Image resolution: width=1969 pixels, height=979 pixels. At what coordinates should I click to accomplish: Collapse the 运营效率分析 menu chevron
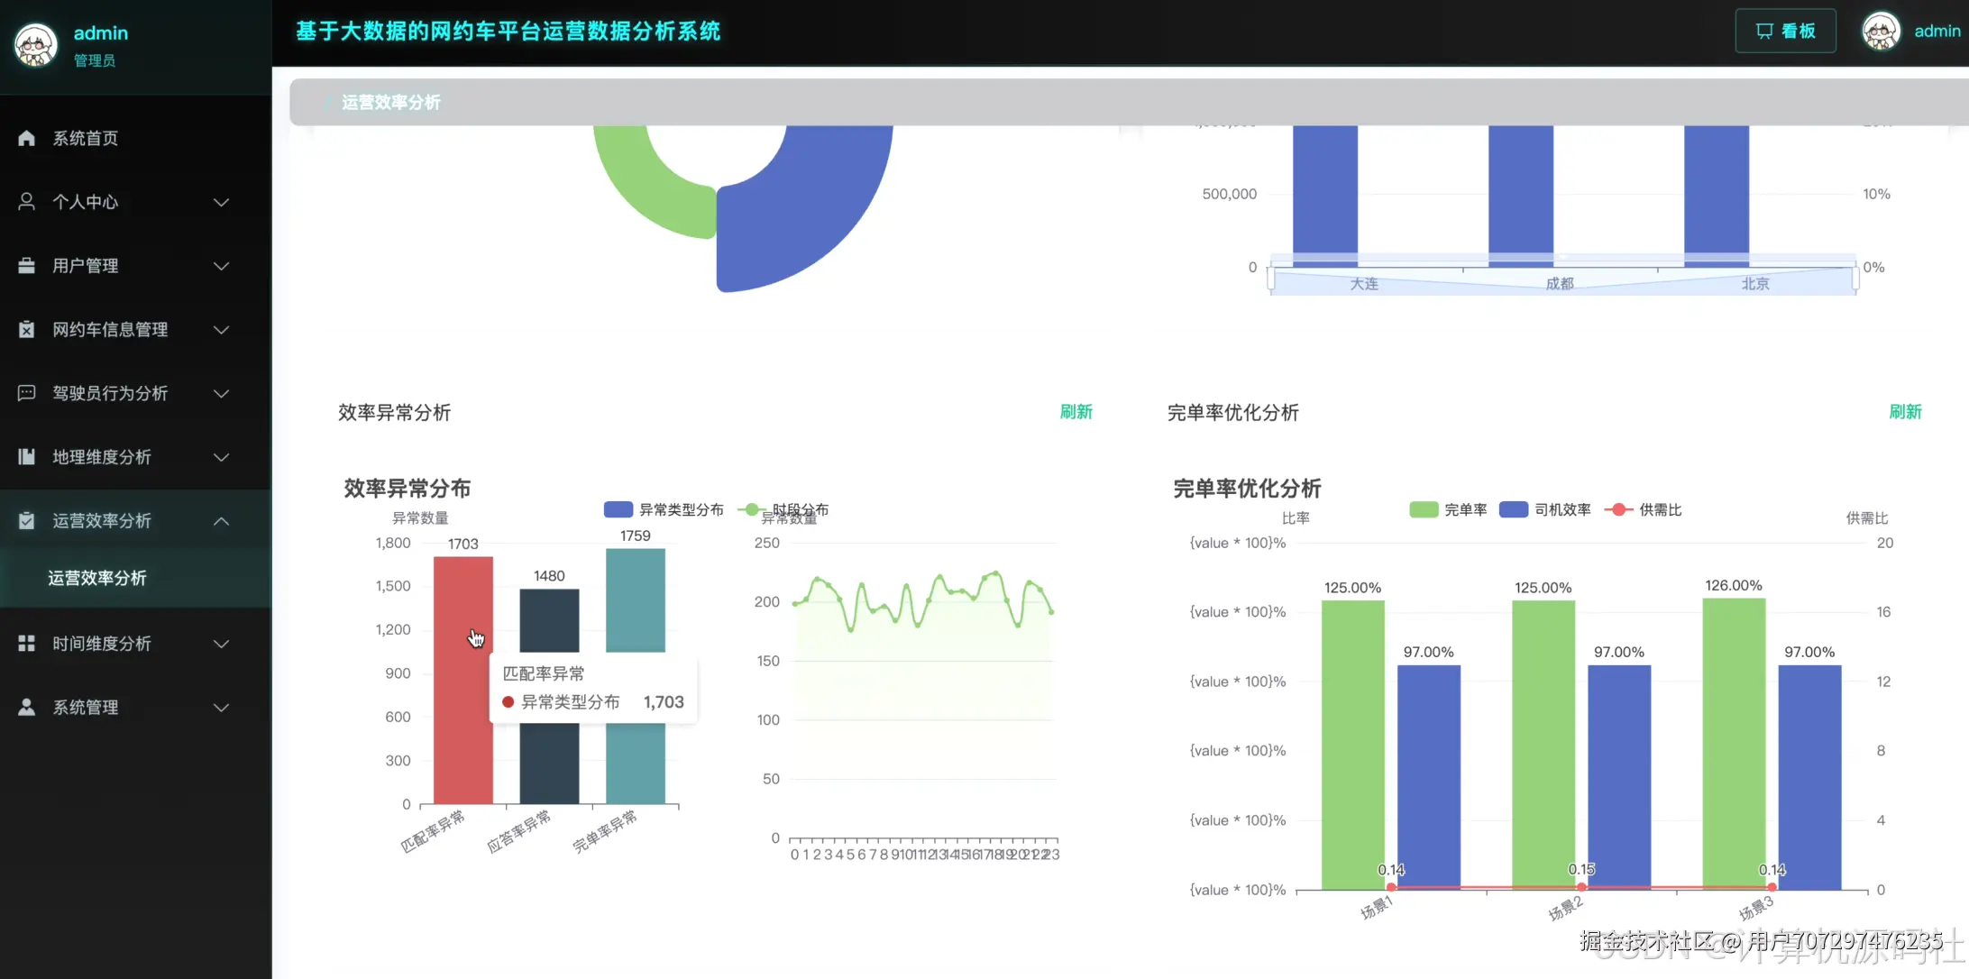coord(221,520)
